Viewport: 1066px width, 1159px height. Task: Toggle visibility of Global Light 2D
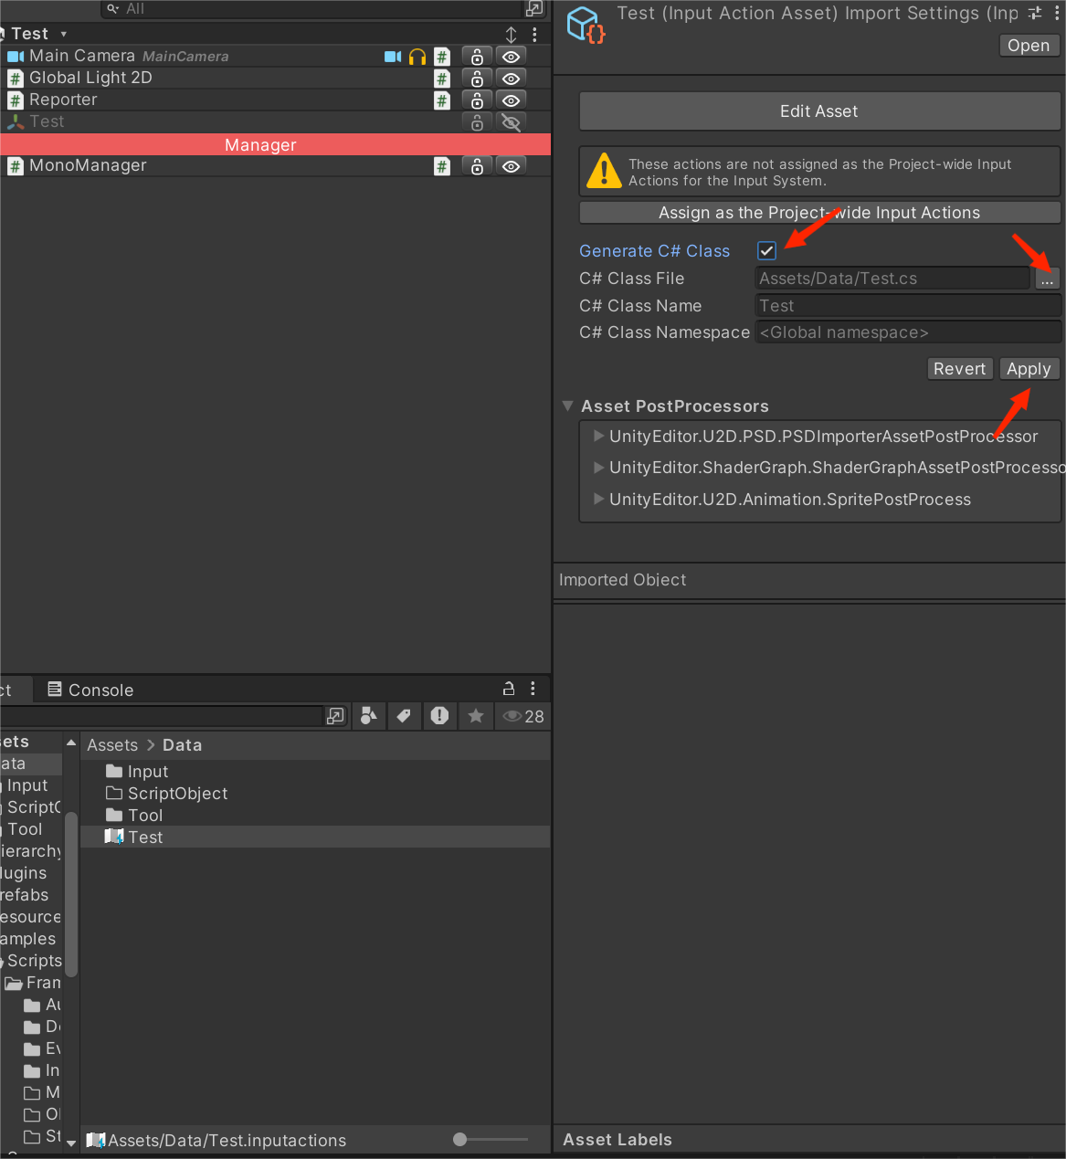click(x=512, y=79)
